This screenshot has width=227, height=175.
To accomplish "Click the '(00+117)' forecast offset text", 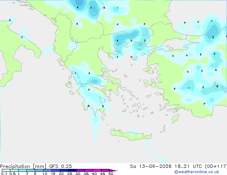I will pyautogui.click(x=216, y=166).
